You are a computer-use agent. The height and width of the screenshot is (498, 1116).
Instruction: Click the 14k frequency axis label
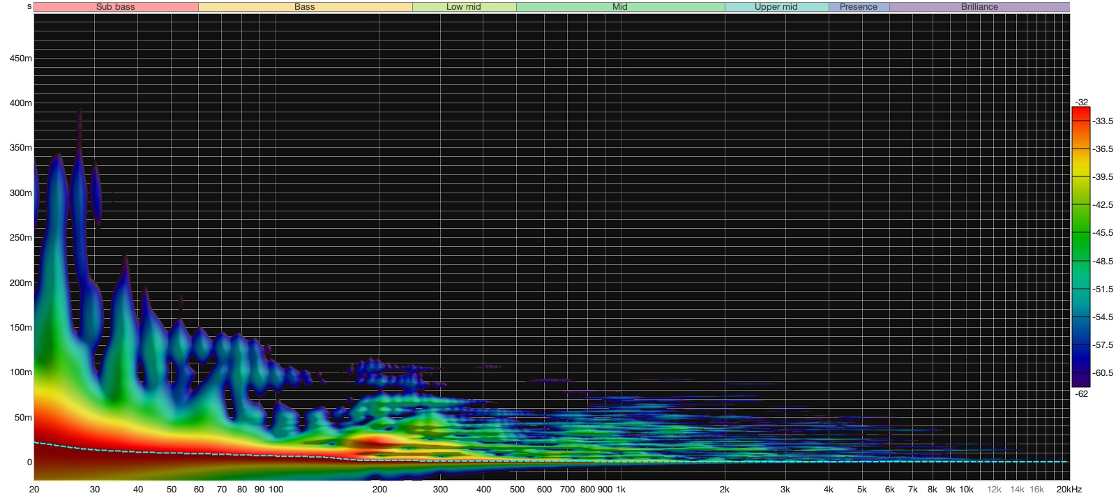(x=1018, y=489)
